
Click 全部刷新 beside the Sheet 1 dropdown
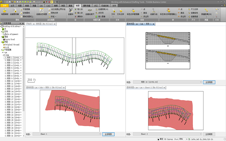coord(108,134)
